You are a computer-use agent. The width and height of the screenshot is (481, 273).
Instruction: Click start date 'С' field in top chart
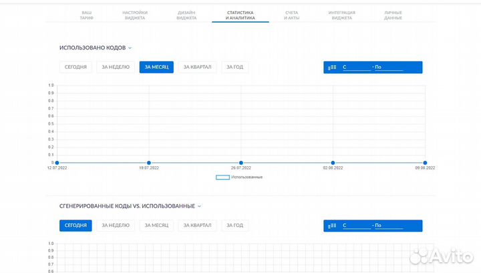[x=357, y=67]
